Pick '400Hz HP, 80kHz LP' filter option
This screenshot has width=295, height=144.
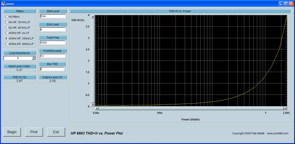6,44
